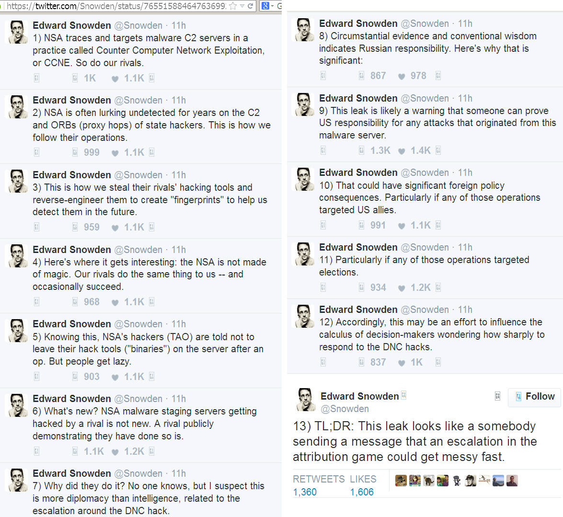Click Snowden's avatar on tweet 4

click(17, 256)
